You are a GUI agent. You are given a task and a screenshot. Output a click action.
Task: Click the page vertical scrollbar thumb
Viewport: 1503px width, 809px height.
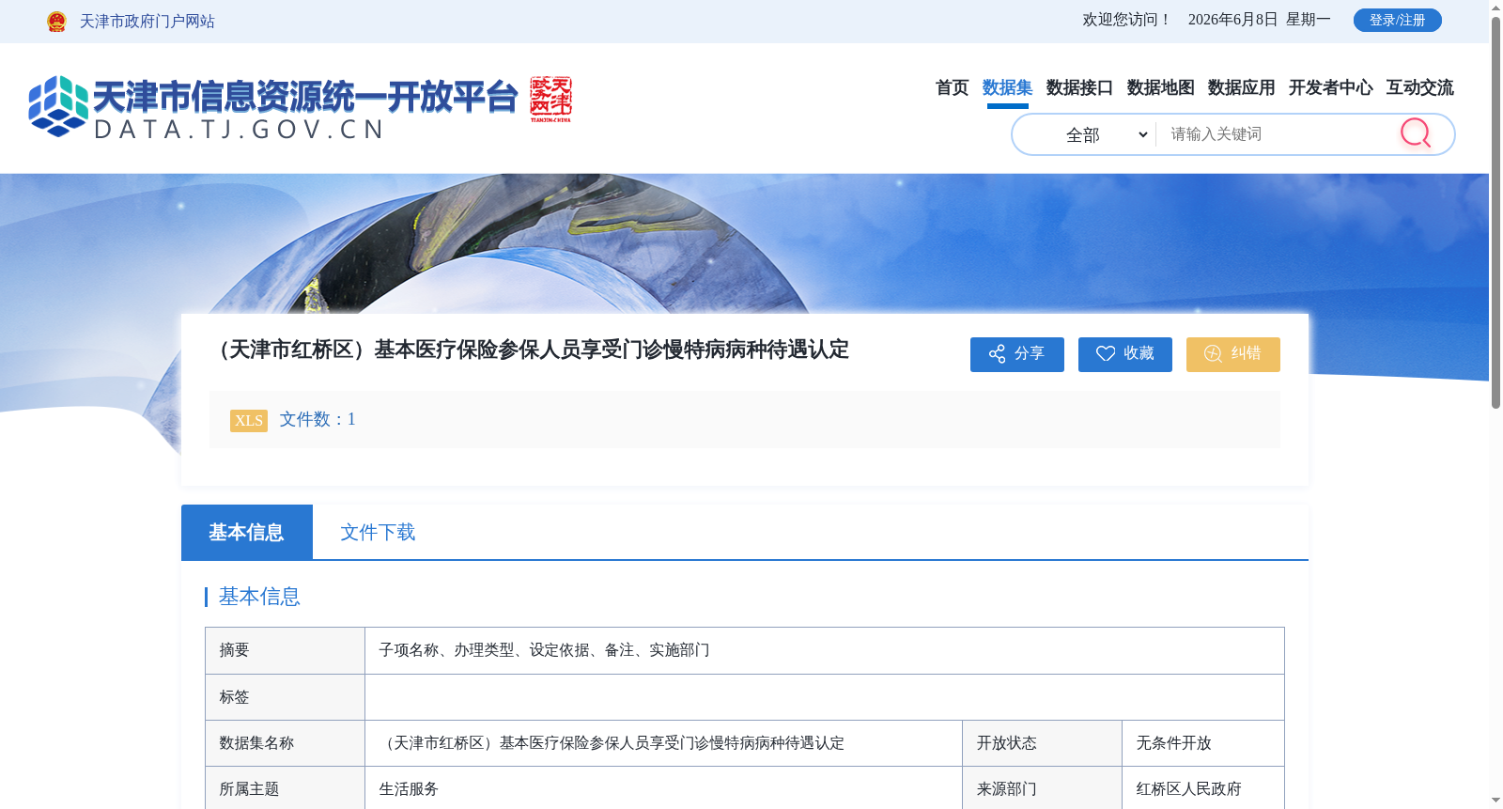(1495, 211)
